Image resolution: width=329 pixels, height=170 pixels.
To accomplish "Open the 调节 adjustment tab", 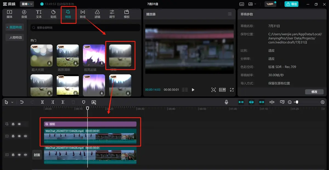I will point(112,14).
